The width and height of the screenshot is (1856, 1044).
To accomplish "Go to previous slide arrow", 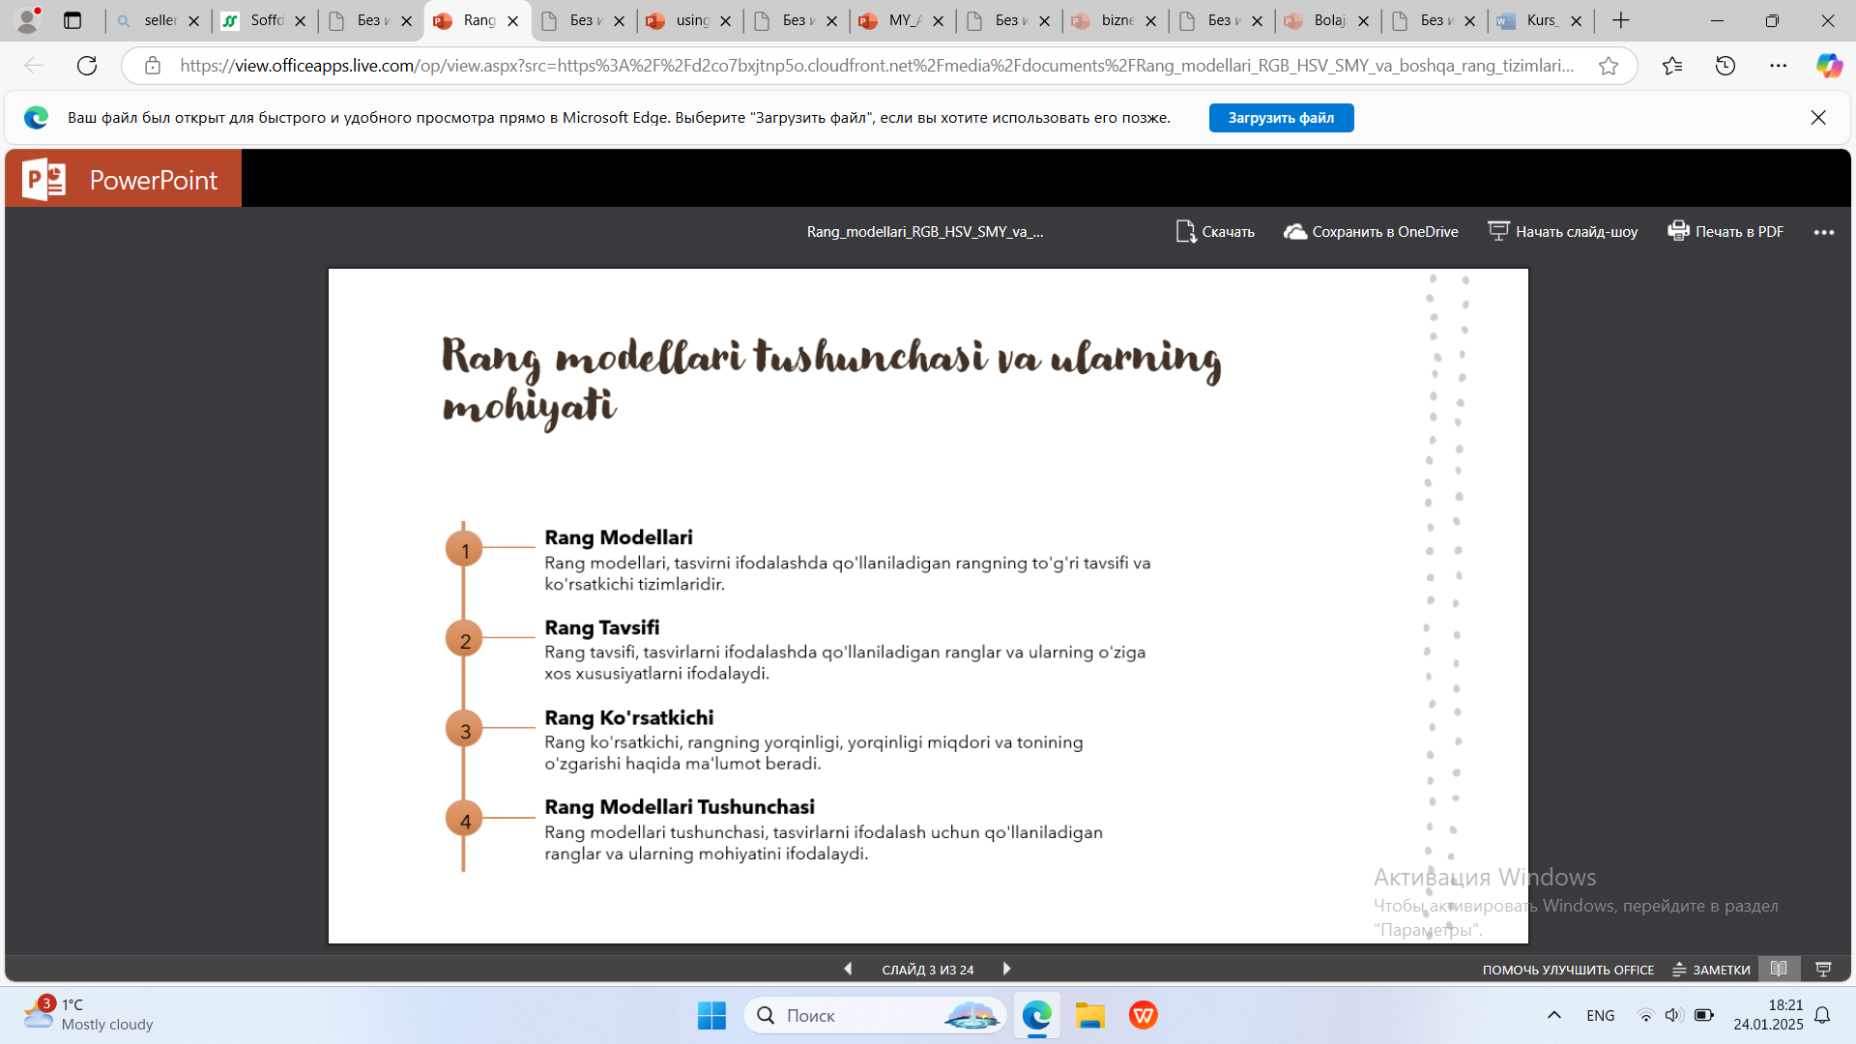I will pos(848,969).
